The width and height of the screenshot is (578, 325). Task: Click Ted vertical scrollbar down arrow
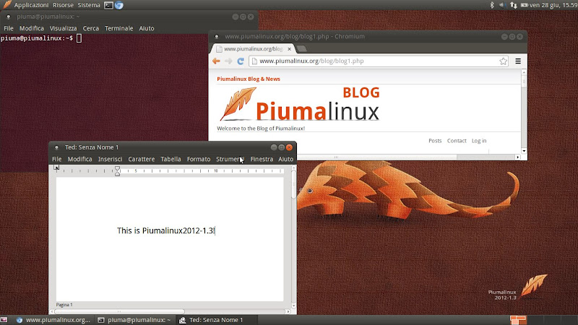[x=294, y=305]
